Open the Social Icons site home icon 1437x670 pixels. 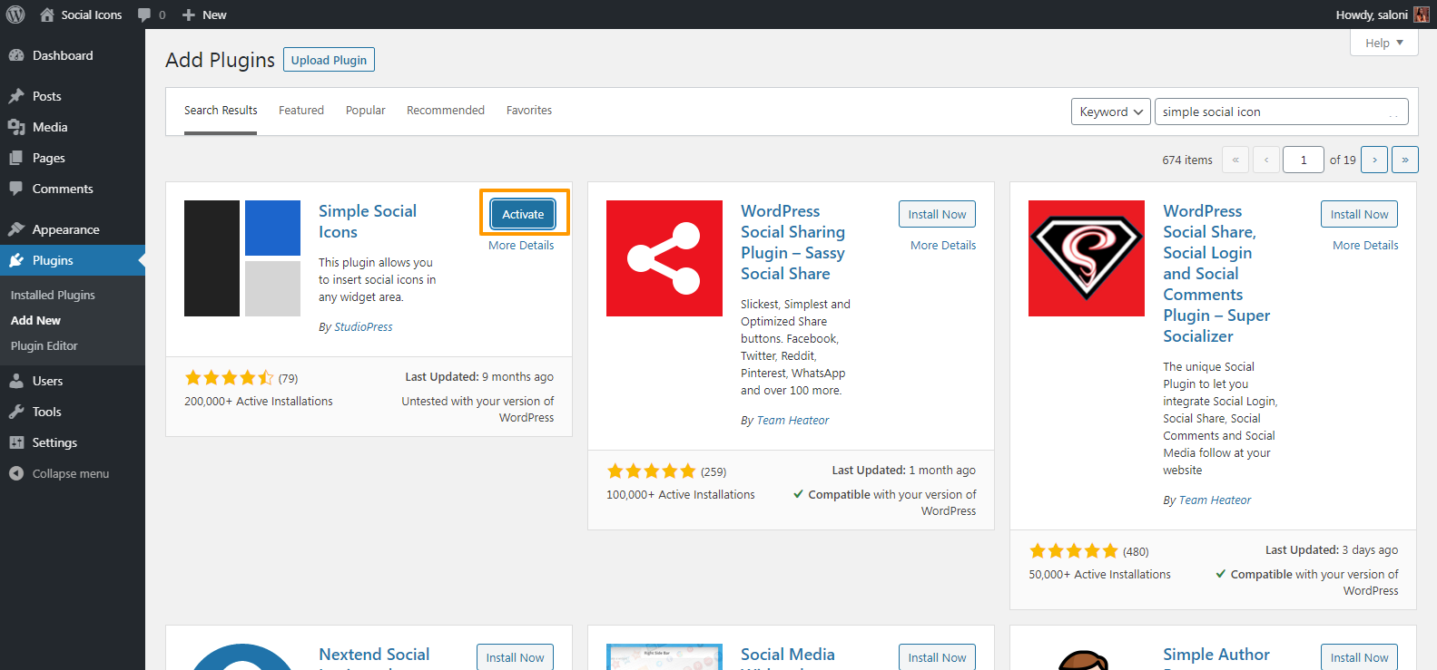(47, 15)
